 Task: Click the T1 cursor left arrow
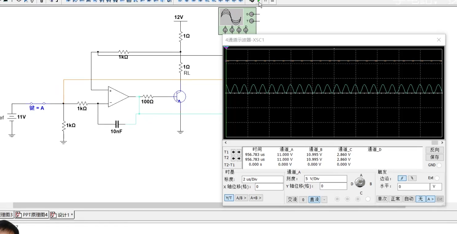233,152
